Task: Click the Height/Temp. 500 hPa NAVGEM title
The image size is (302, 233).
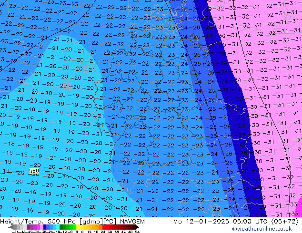Action: 72,222
